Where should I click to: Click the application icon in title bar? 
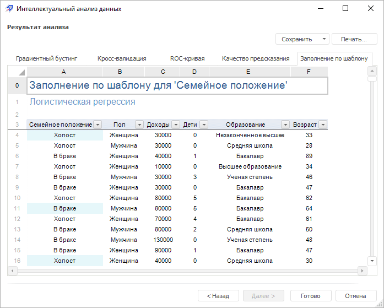click(9, 8)
